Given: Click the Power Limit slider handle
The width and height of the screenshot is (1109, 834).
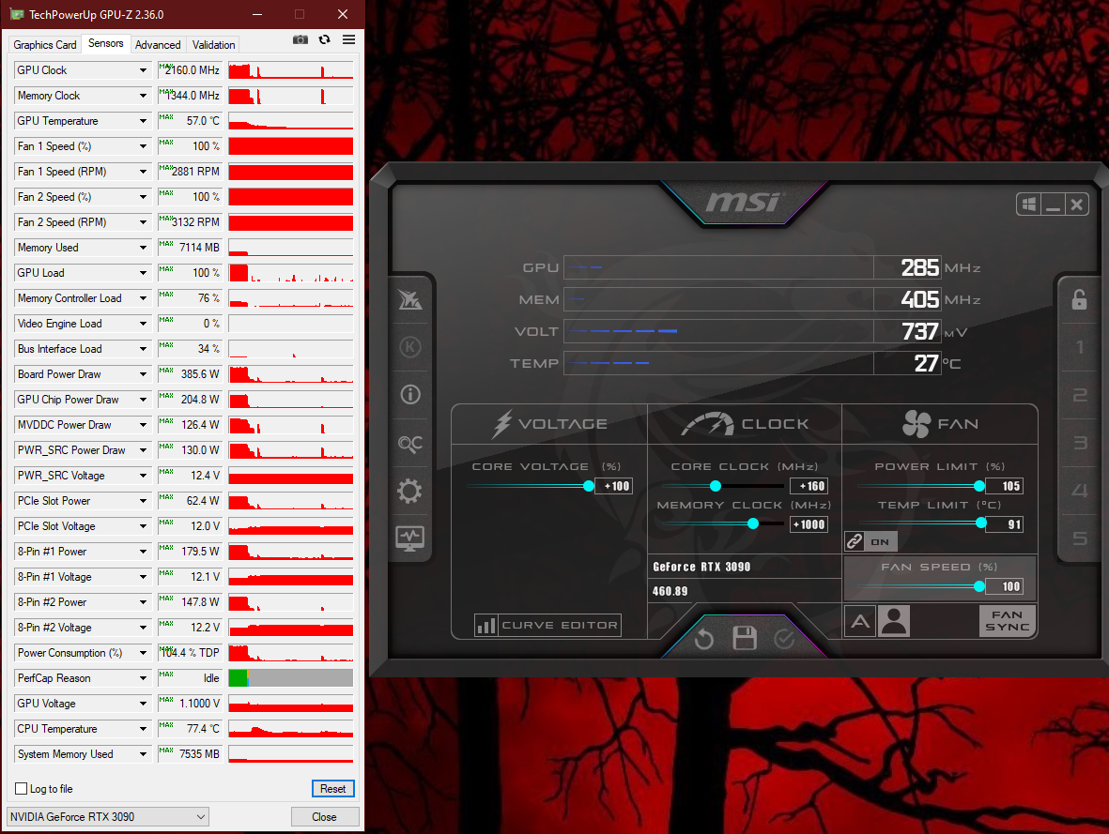Looking at the screenshot, I should [978, 486].
